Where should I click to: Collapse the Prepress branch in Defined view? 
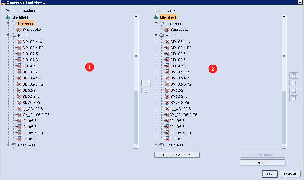156,23
